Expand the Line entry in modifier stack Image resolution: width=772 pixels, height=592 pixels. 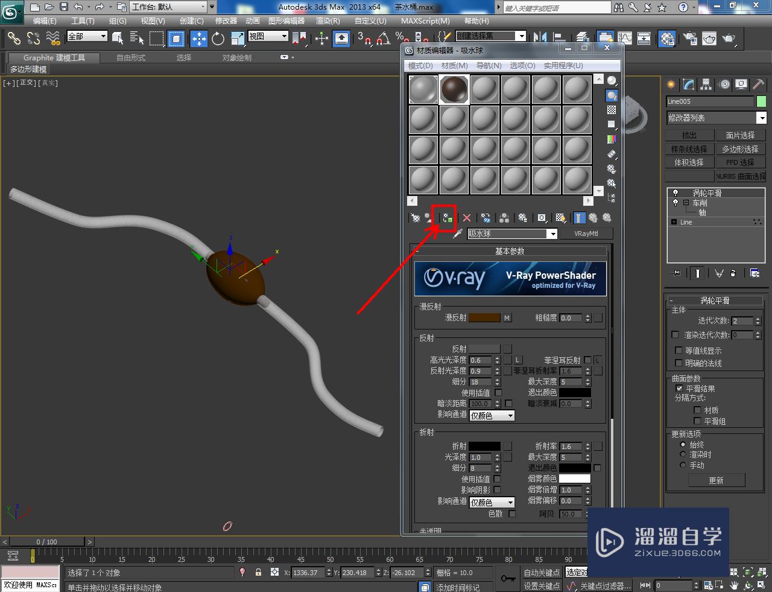pyautogui.click(x=674, y=222)
